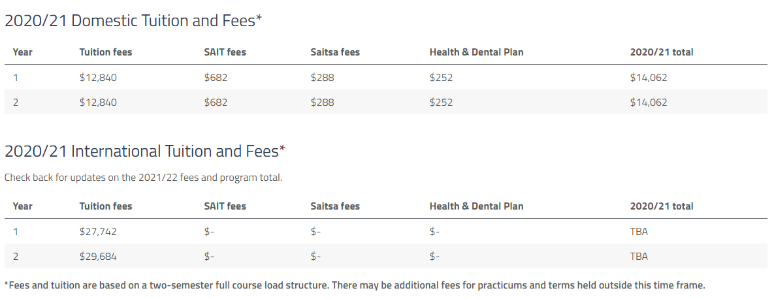
Task: Click the Domestic table's "Saitsa fees" header
Action: pyautogui.click(x=335, y=52)
